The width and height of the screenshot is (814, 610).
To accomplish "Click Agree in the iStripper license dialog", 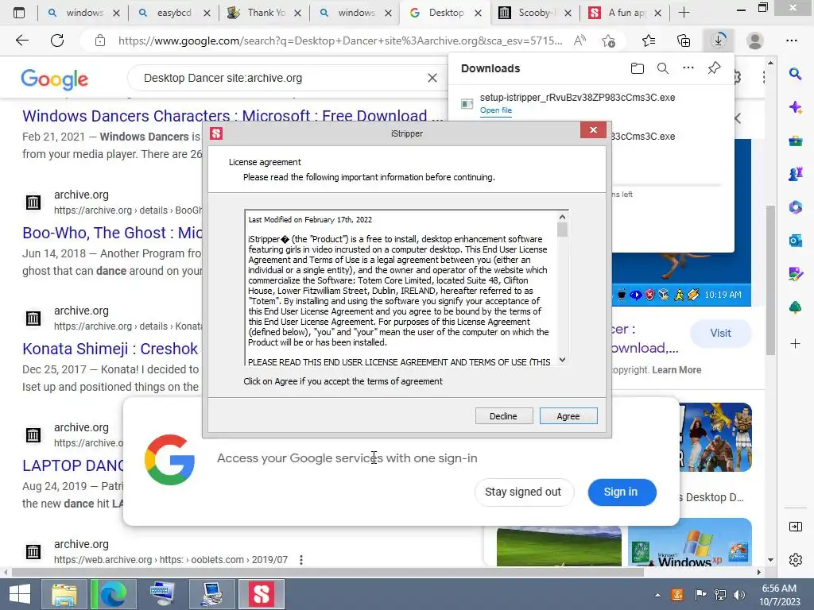I will (568, 416).
